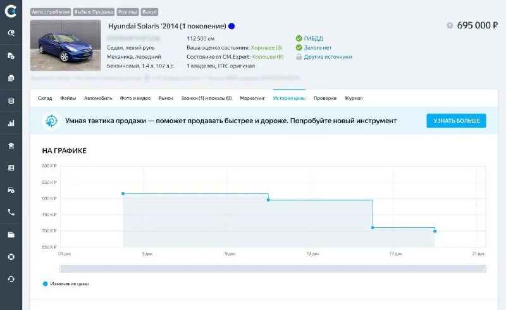
Task: Open the Звонки (1) и показы (0) tab
Action: [x=207, y=98]
